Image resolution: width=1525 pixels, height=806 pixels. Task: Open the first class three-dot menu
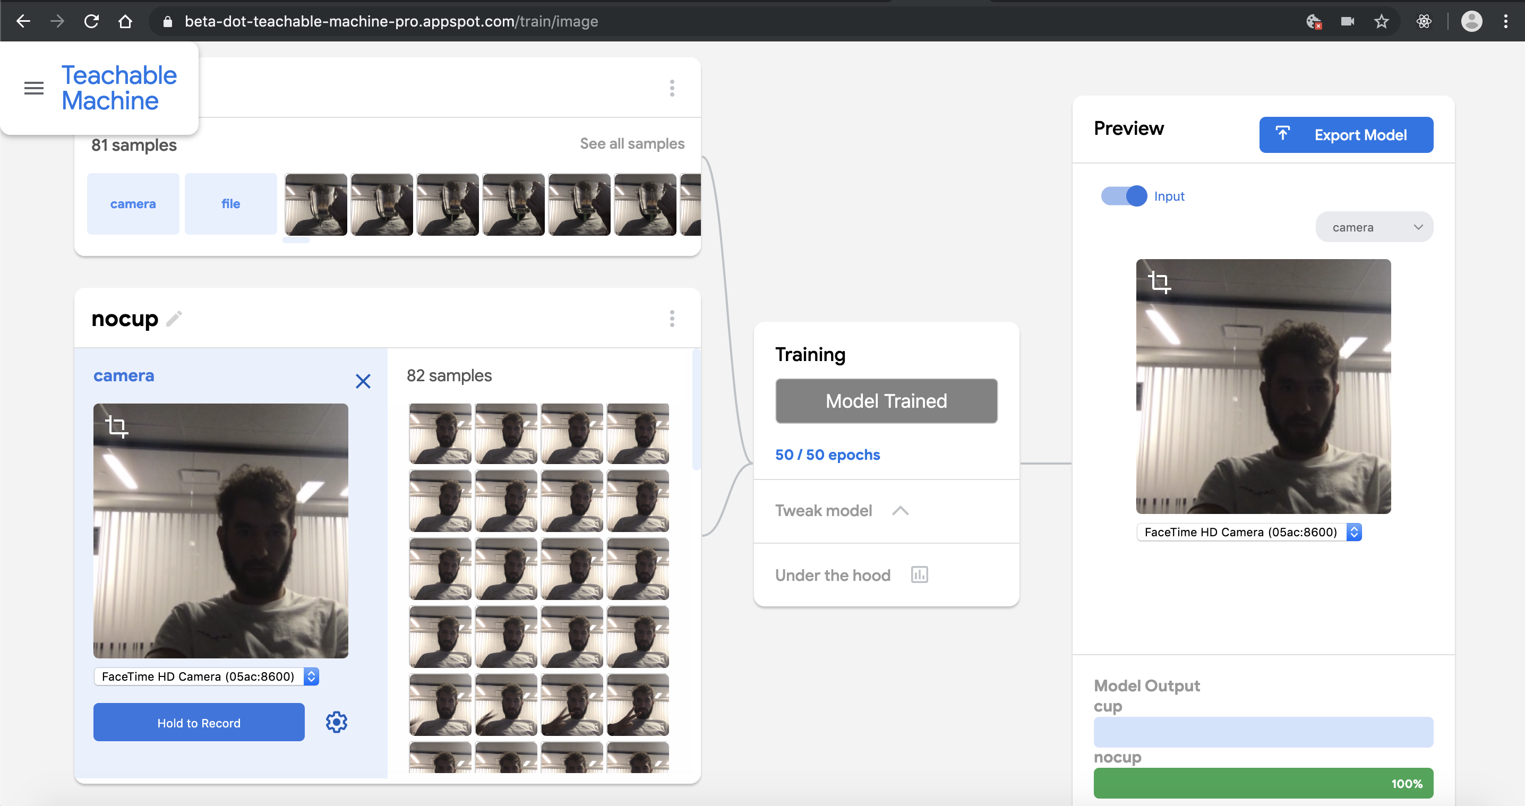click(672, 88)
